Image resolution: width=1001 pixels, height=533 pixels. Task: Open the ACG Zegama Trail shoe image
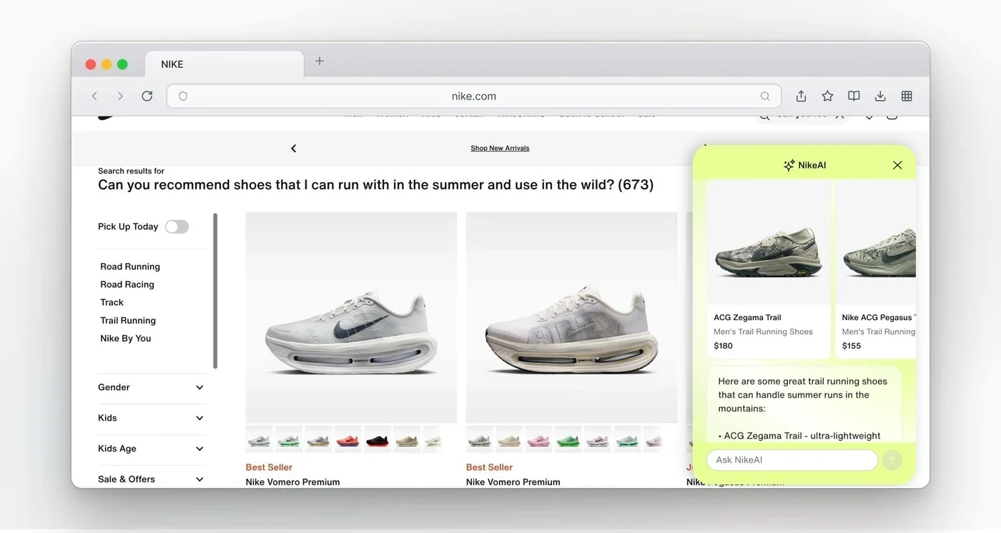(x=769, y=243)
